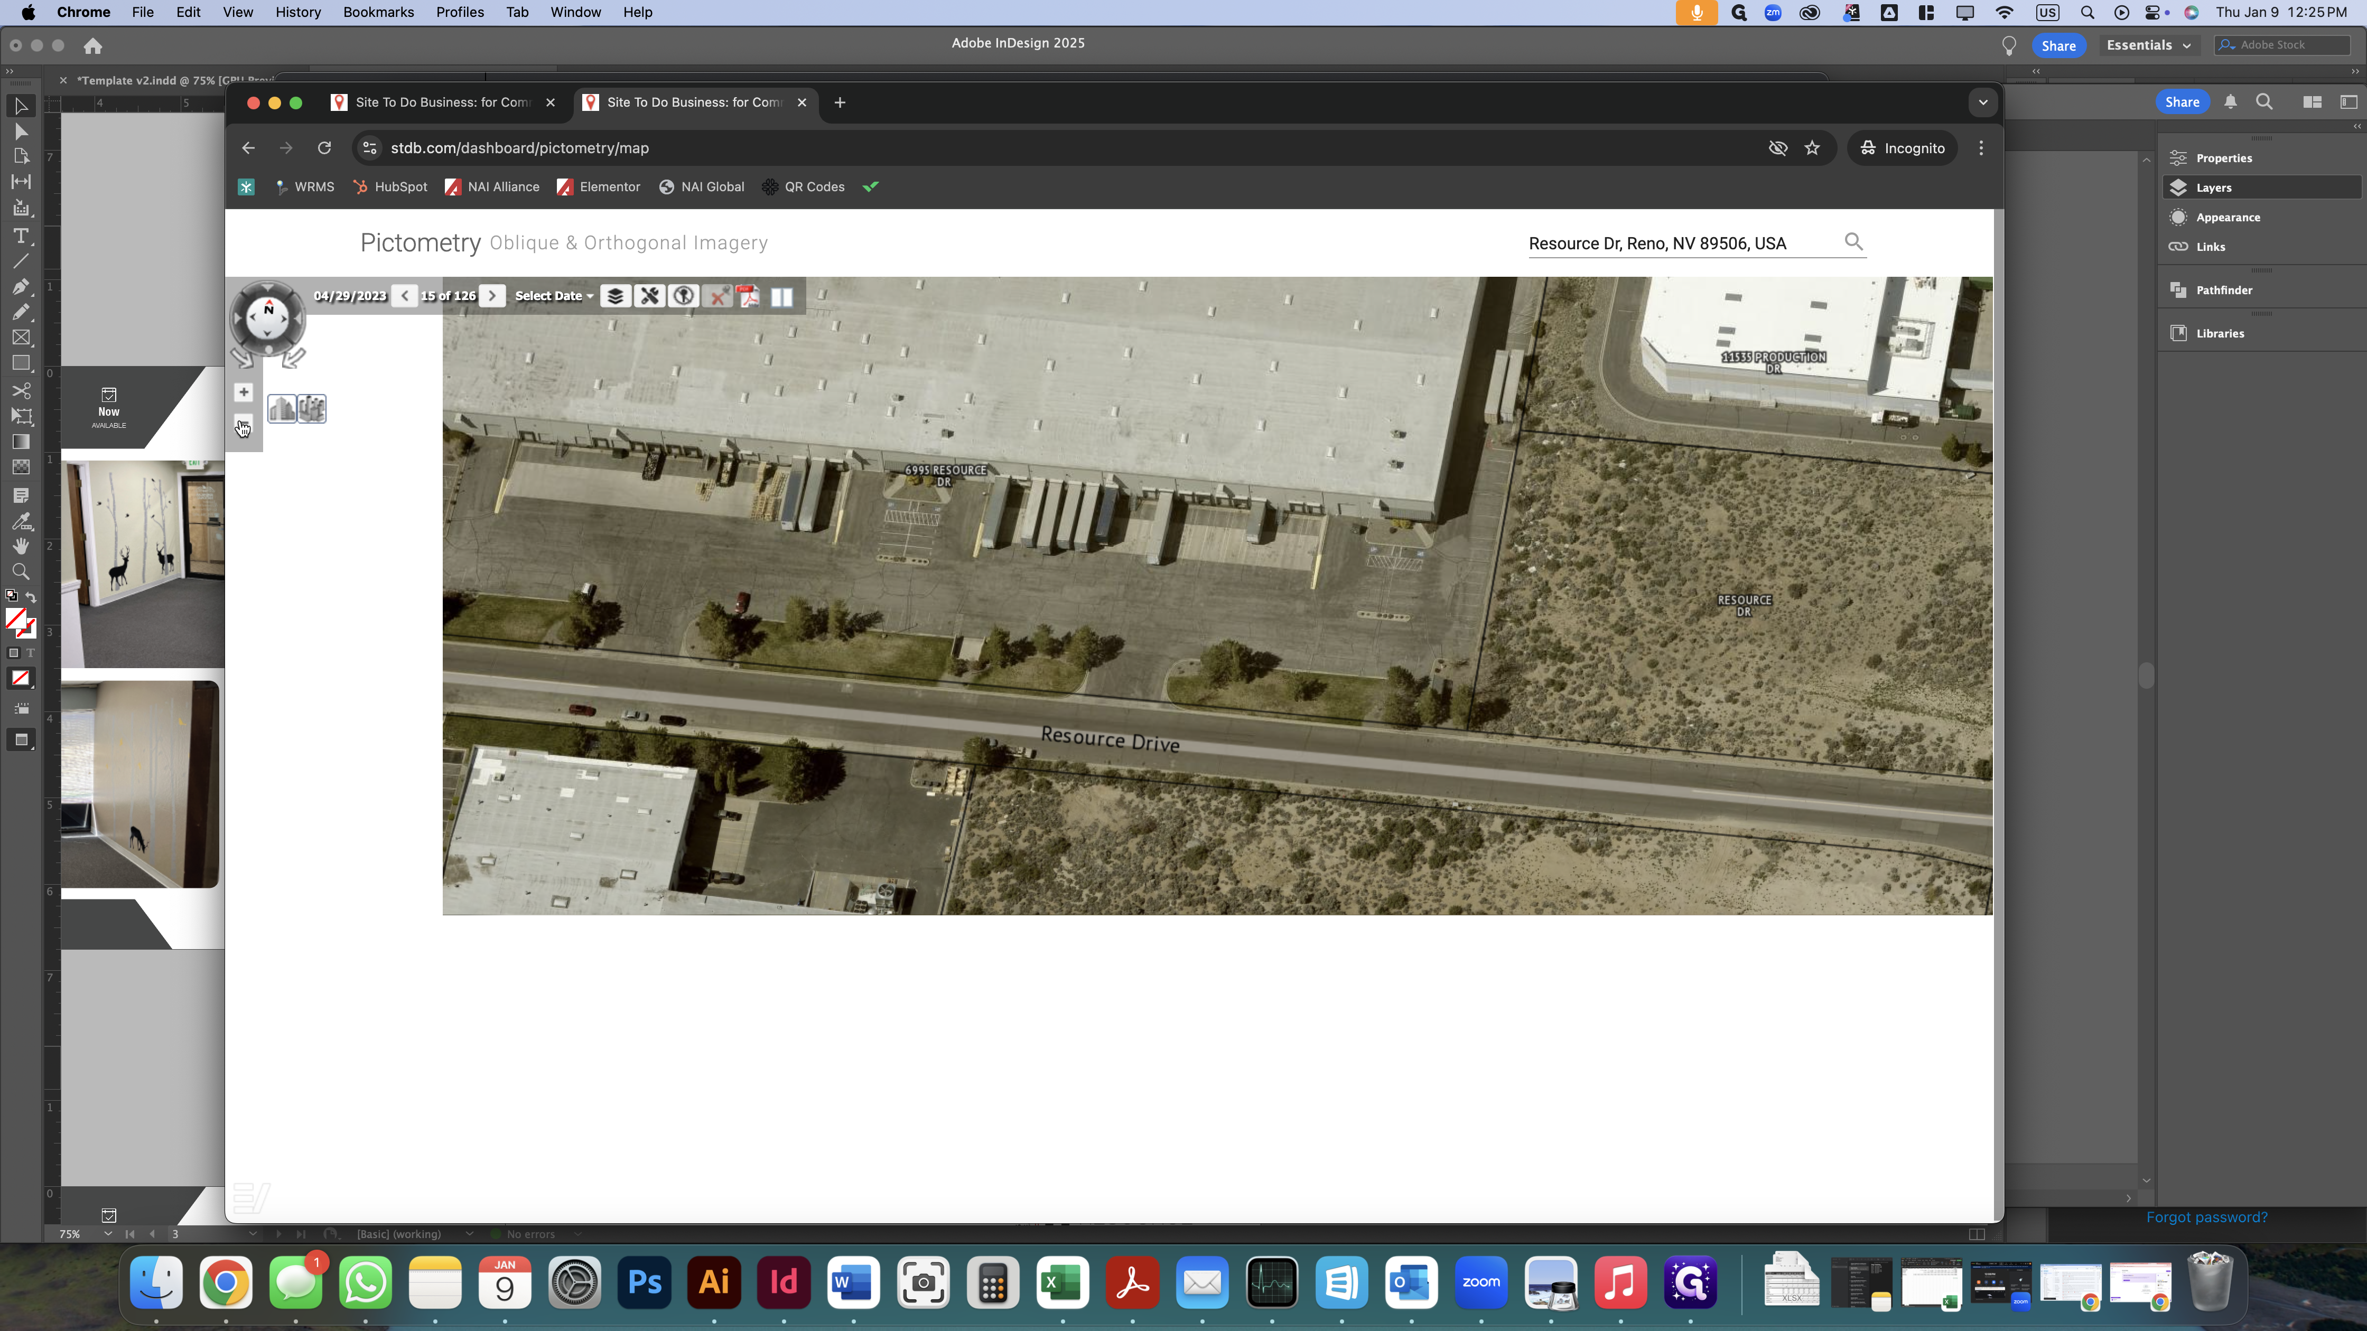Select the InDesign Selection tool
The image size is (2367, 1331).
click(20, 107)
